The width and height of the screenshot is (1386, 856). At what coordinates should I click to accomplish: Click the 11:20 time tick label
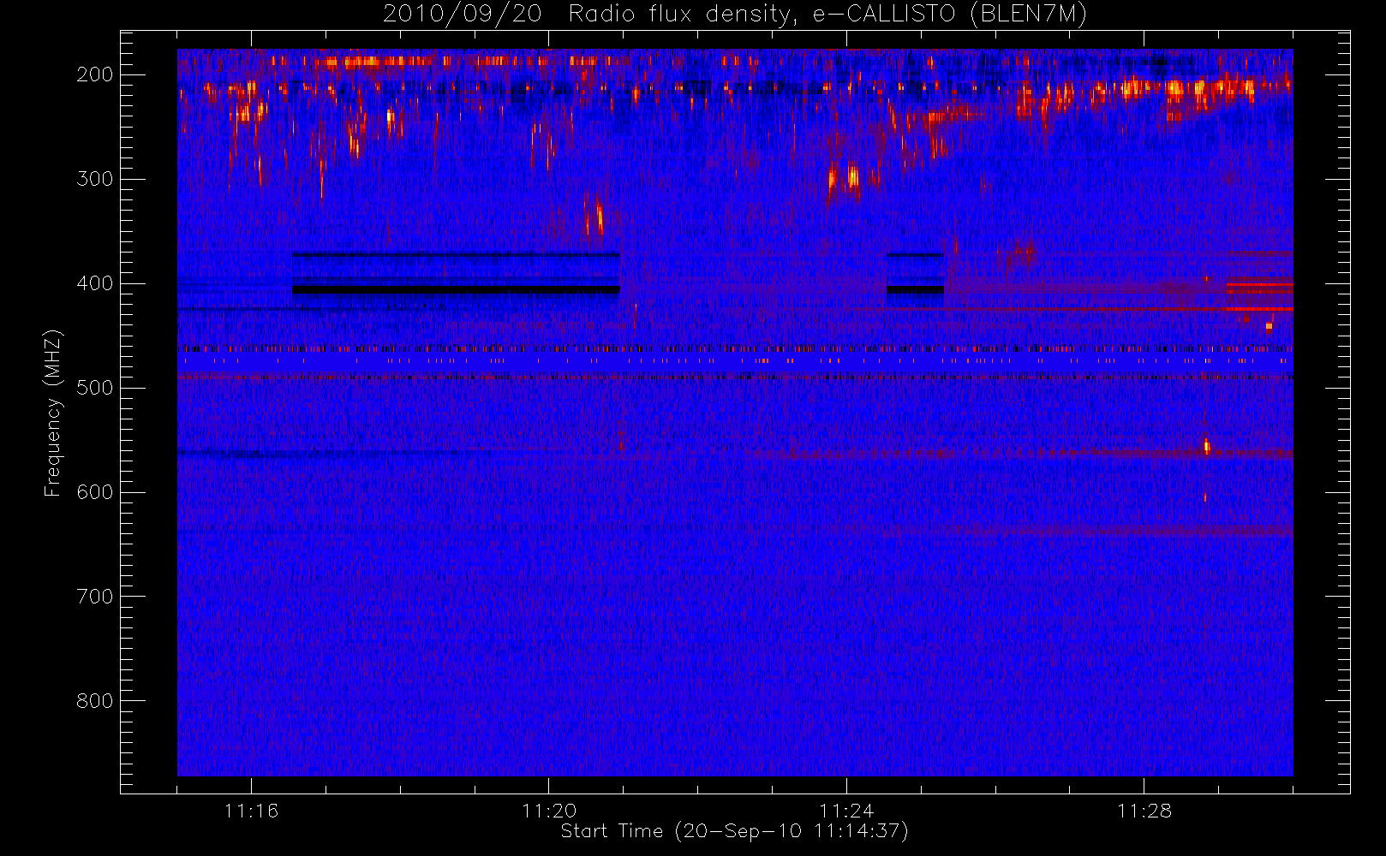pos(548,811)
